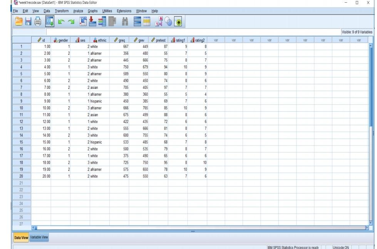Viewport: 377px width, 249px height.
Task: Switch to Variable View
Action: [x=38, y=237]
